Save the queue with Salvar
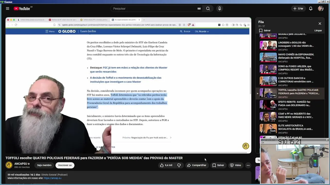The height and width of the screenshot is (185, 330). [x=265, y=30]
